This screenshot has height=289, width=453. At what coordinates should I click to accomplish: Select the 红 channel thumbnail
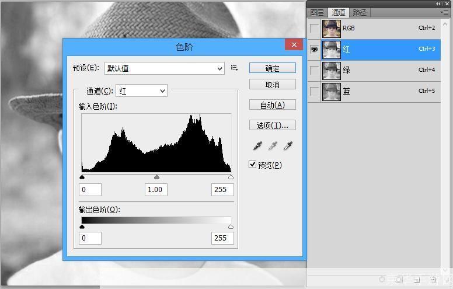click(332, 50)
